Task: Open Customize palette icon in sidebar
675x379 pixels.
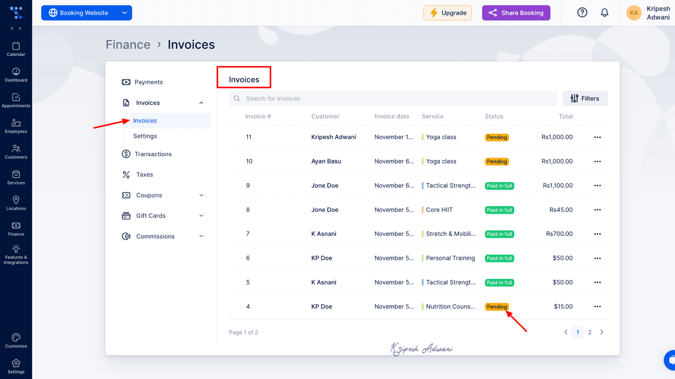Action: point(16,338)
